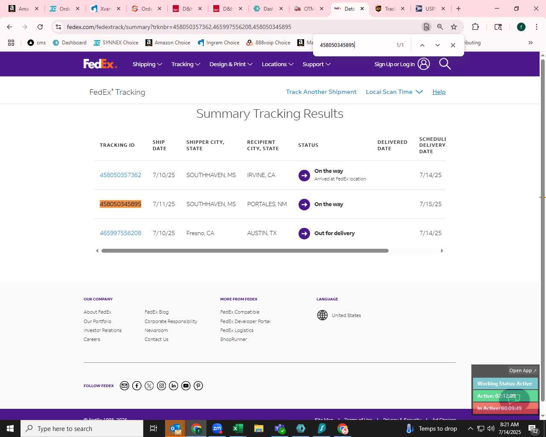546x437 pixels.
Task: Click the globe language icon
Action: 322,315
